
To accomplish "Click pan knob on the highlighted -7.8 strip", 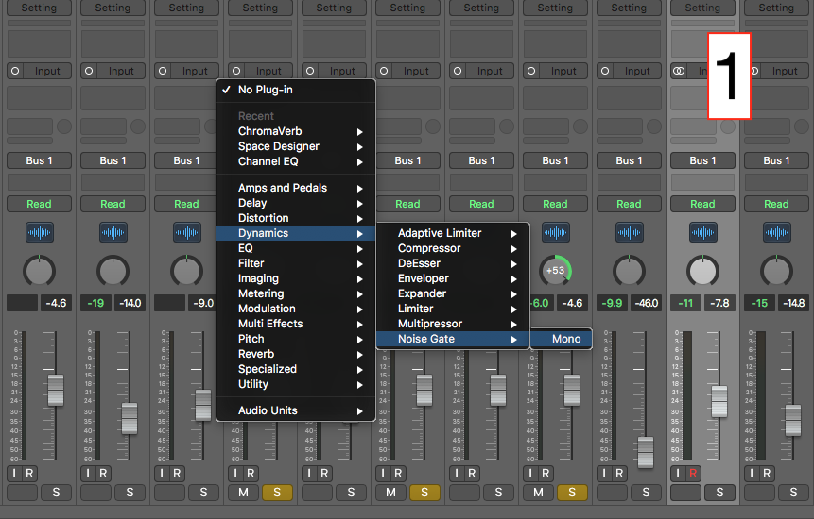I will (702, 271).
